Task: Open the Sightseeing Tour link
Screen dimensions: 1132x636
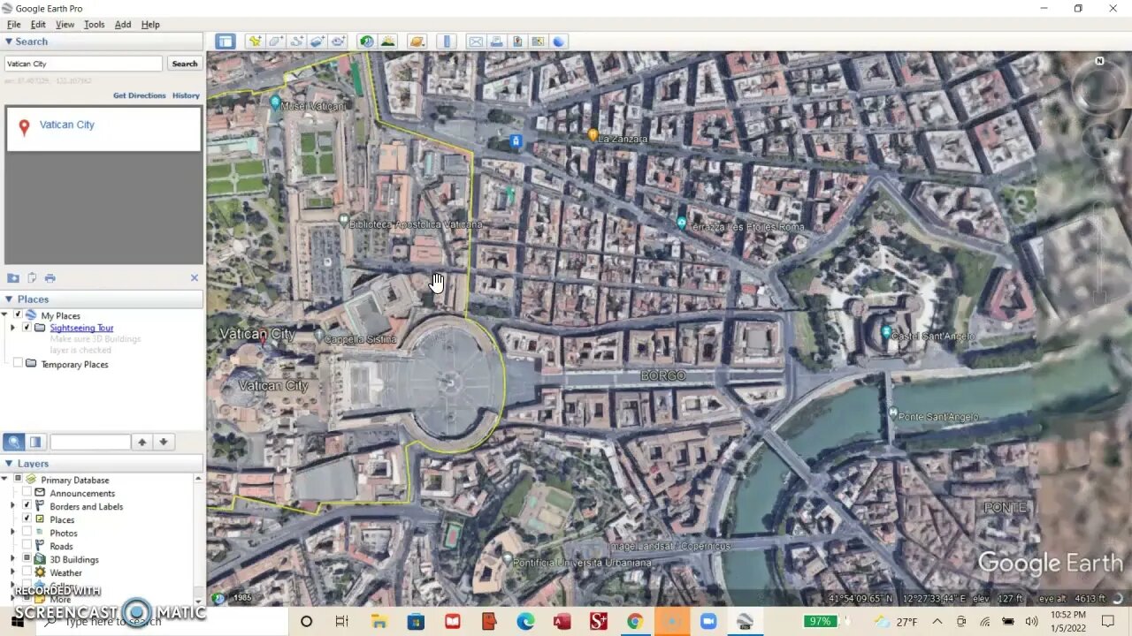Action: click(81, 328)
